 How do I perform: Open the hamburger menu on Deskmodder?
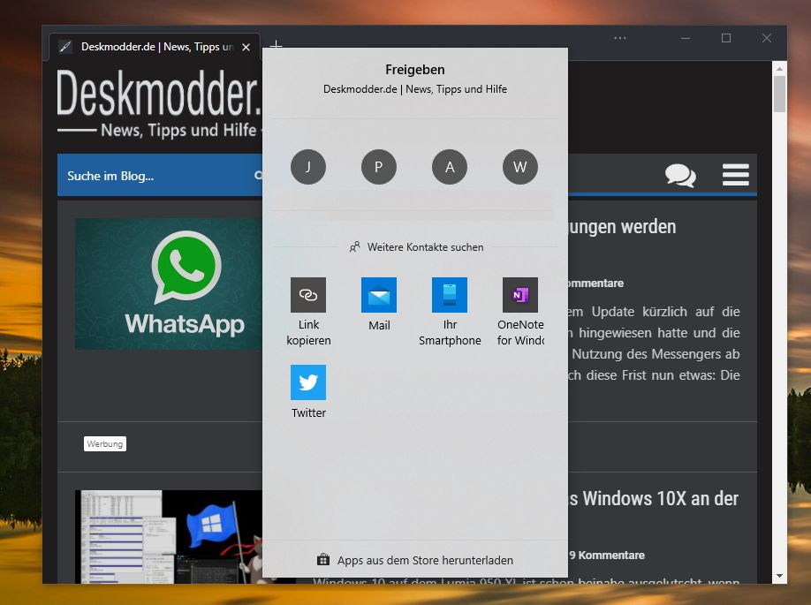pos(736,174)
